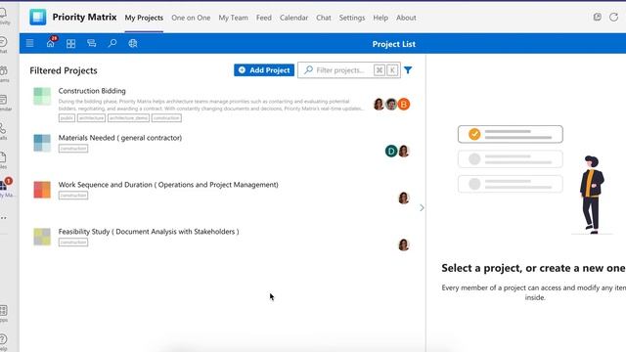Open the Feasibility Study project
This screenshot has height=352, width=626.
pos(149,232)
